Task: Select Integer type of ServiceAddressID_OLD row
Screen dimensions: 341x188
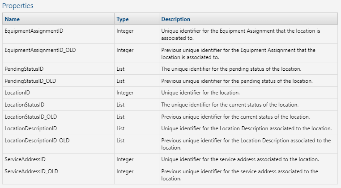Action: (x=125, y=171)
